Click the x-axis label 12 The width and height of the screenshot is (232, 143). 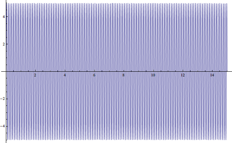pos(183,75)
